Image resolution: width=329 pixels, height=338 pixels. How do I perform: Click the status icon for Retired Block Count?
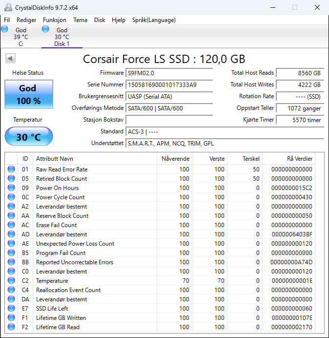pyautogui.click(x=11, y=178)
